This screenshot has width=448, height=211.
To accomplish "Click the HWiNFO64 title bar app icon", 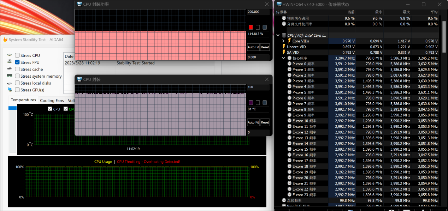I will pos(279,5).
